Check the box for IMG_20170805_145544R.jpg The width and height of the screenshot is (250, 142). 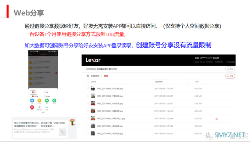point(87,125)
